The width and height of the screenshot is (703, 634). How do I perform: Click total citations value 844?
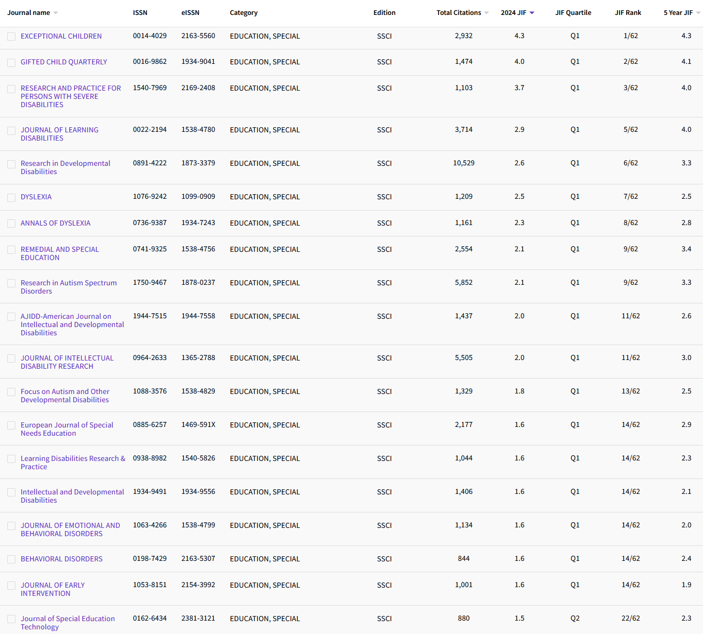[464, 558]
